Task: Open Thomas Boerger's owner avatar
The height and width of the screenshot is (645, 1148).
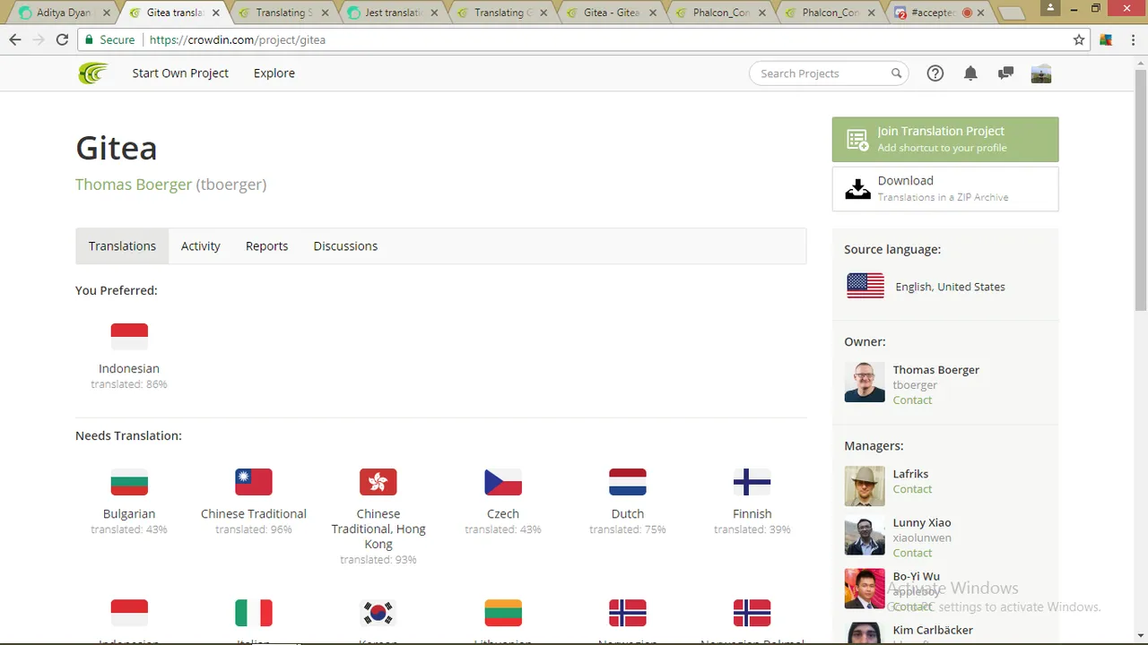Action: [865, 383]
